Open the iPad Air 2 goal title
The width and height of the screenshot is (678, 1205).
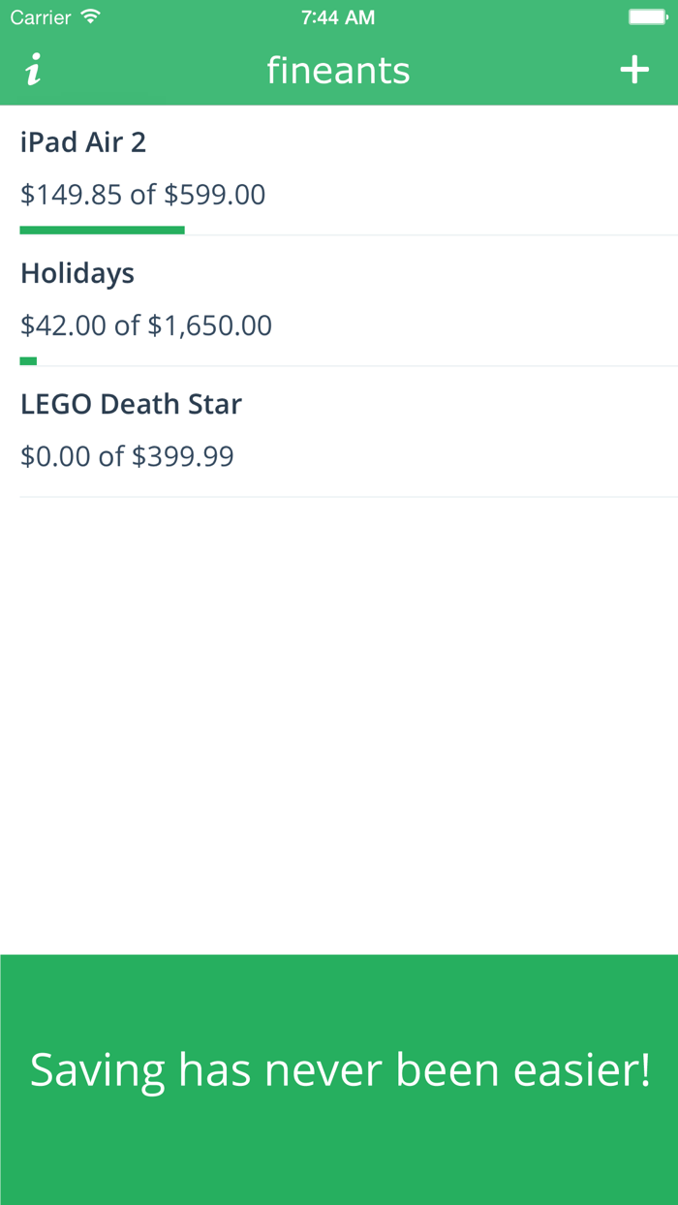coord(83,142)
